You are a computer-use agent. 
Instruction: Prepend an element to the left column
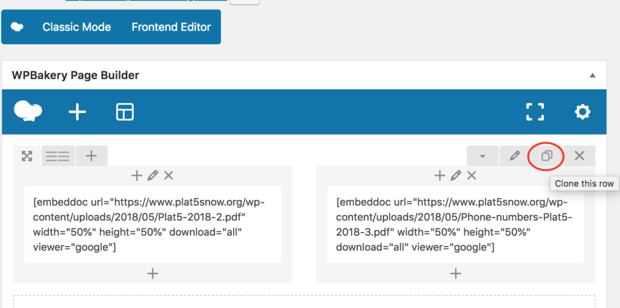(x=136, y=176)
